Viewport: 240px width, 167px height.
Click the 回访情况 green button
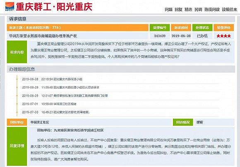(x=183, y=122)
